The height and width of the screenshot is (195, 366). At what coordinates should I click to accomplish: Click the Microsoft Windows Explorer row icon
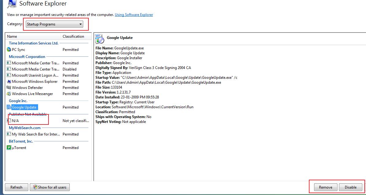9,82
